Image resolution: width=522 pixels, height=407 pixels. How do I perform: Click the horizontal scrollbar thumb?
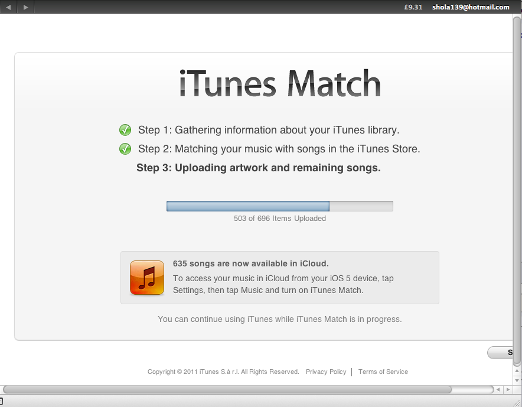227,389
